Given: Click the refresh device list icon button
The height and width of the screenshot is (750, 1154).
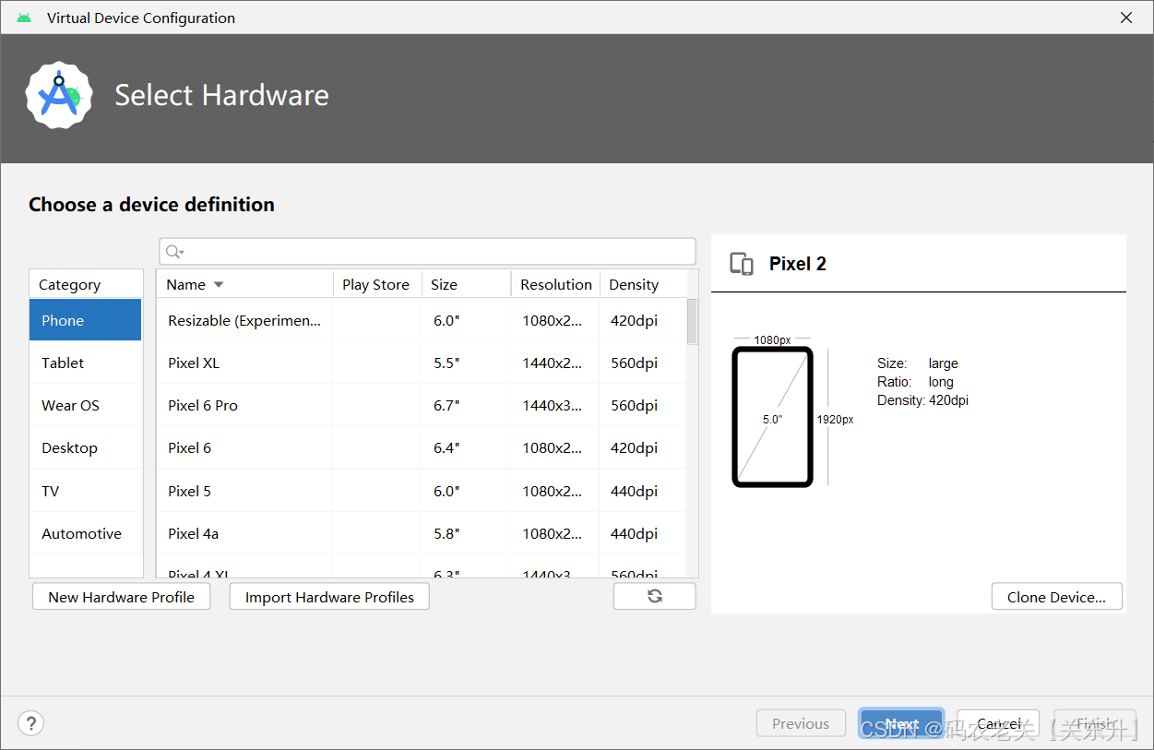Looking at the screenshot, I should pos(655,597).
